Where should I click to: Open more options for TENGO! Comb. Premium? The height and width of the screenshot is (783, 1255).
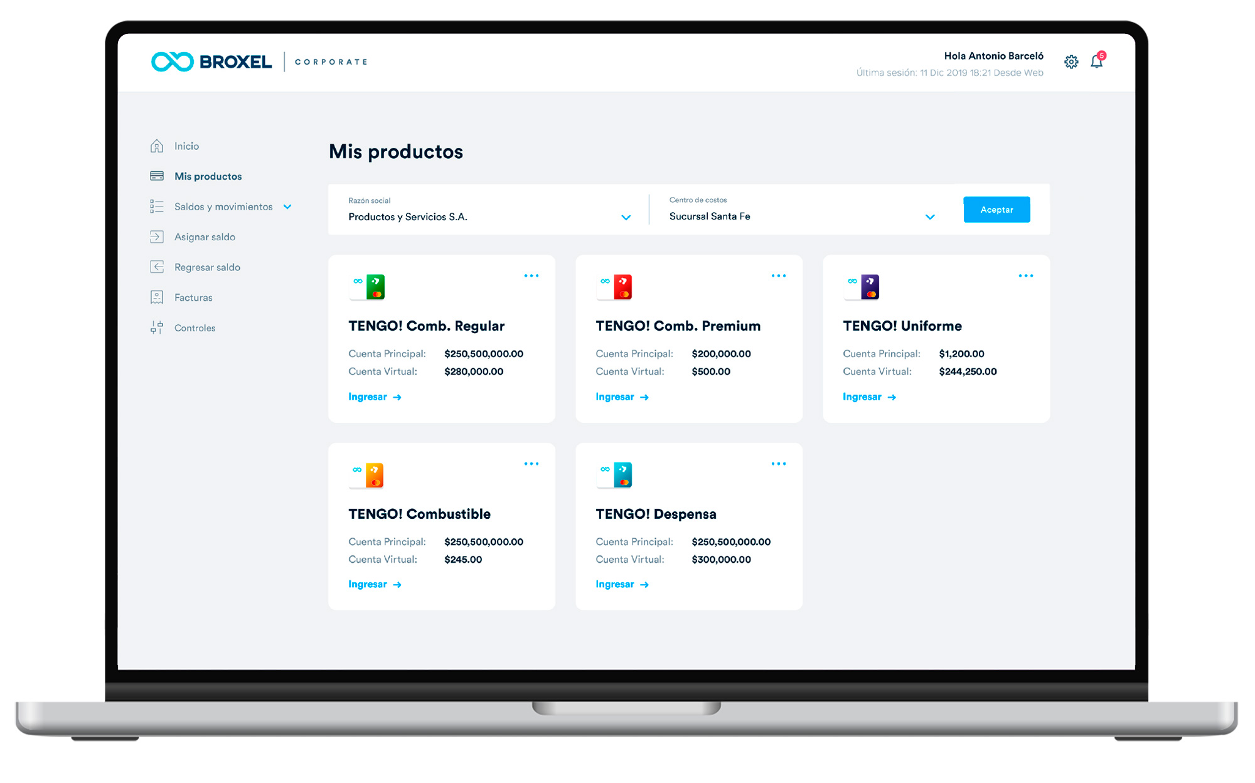click(x=779, y=276)
